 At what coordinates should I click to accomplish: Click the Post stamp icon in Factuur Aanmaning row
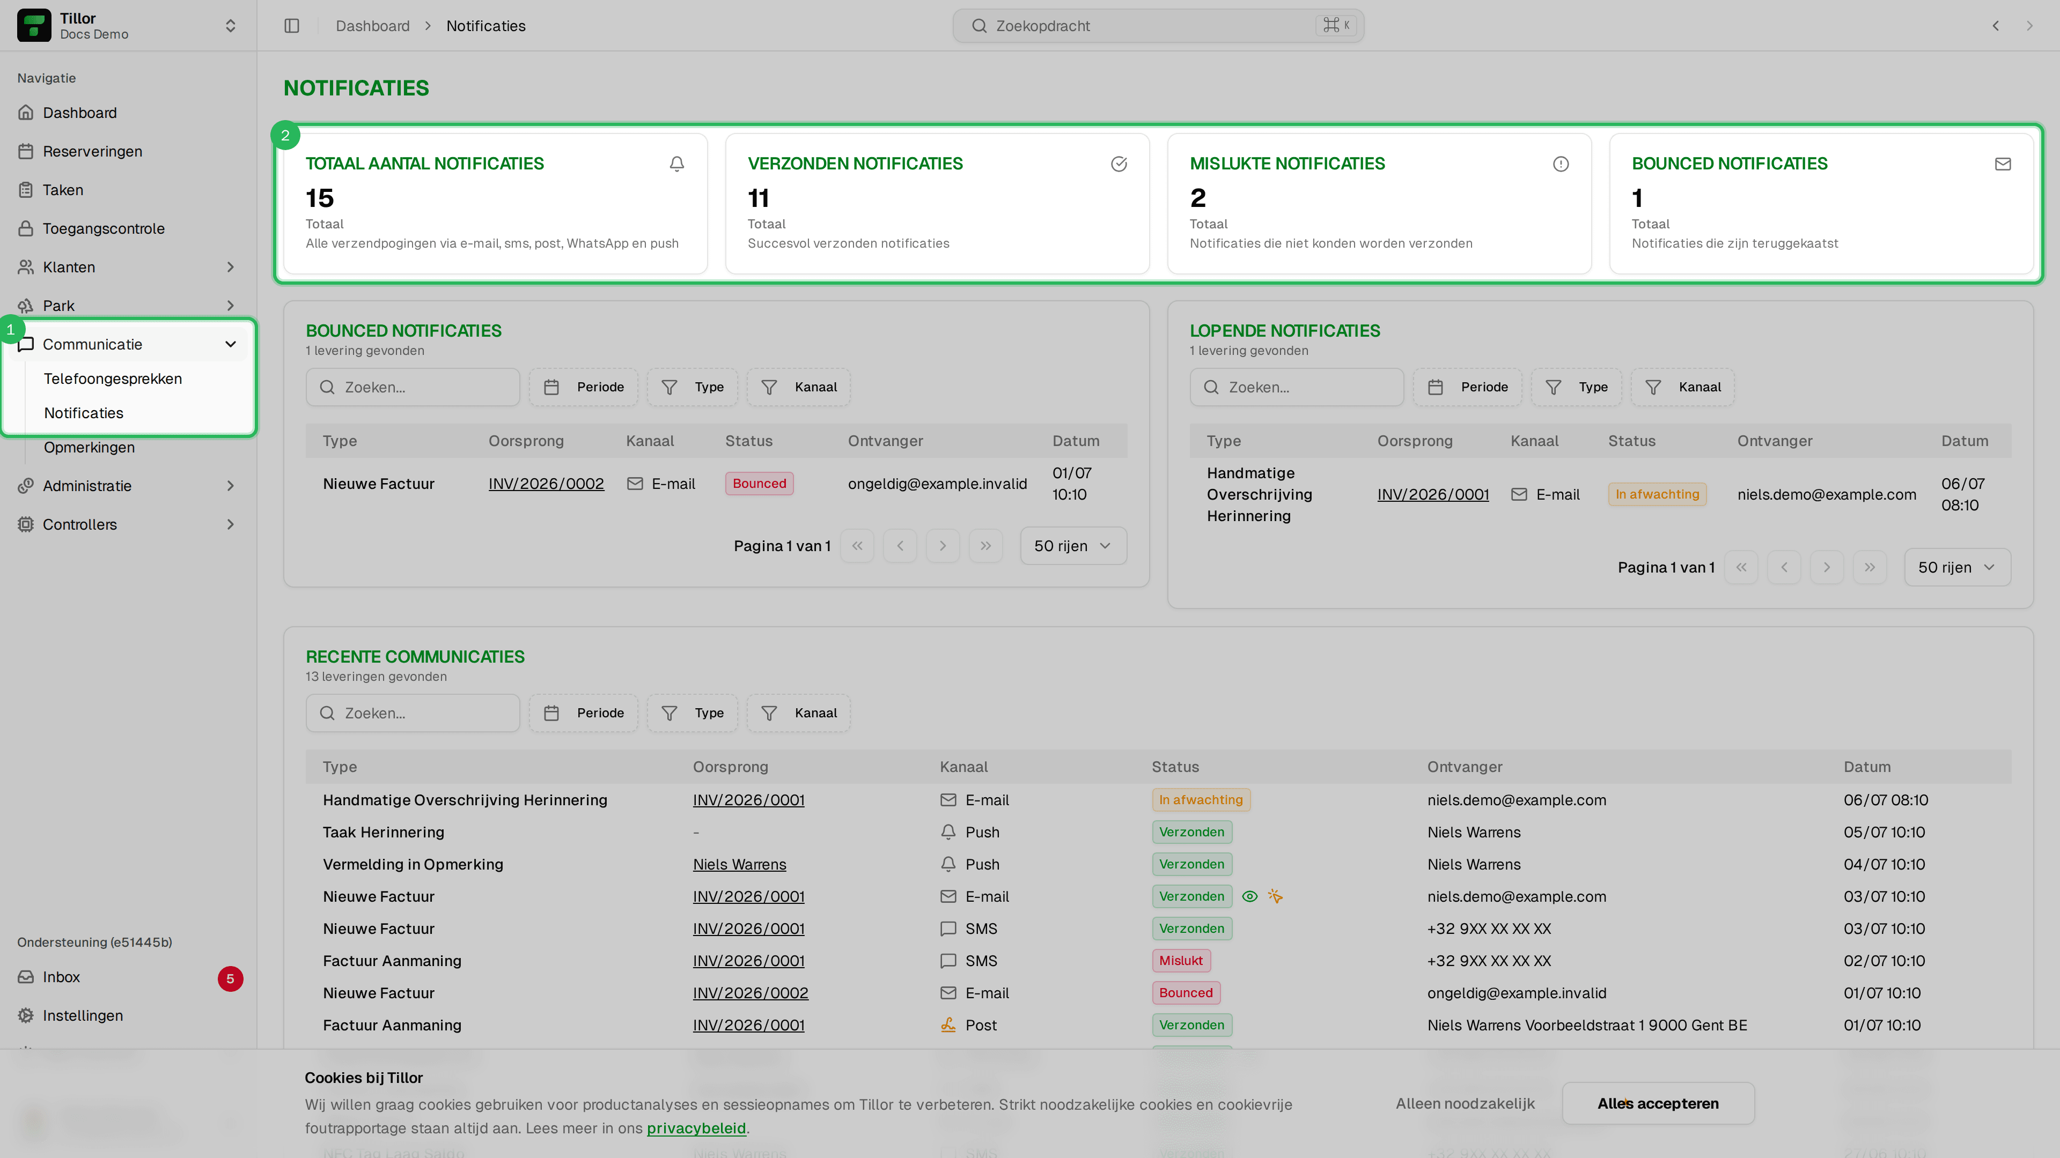click(x=948, y=1025)
